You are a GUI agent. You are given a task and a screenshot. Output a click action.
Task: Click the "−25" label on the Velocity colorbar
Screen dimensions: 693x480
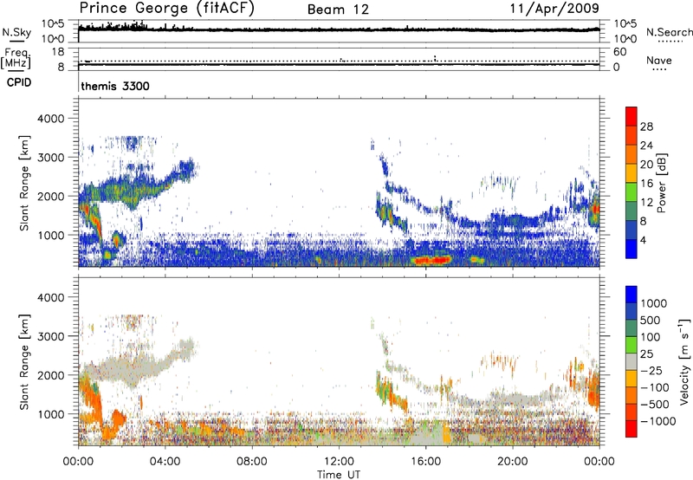click(651, 371)
